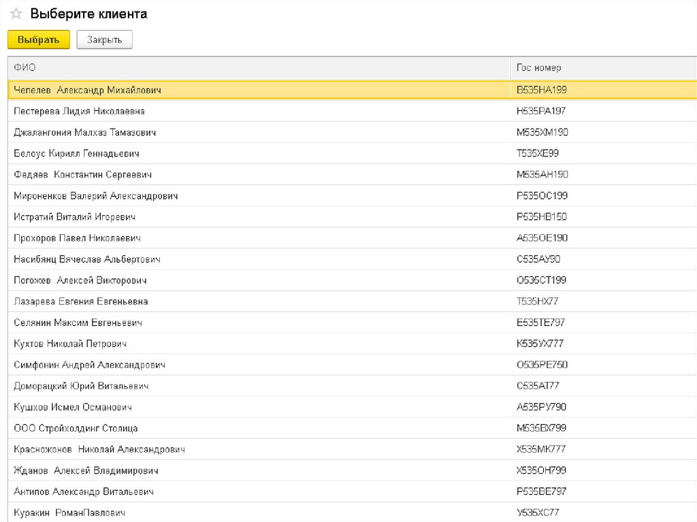Click plate number Х535МК777
This screenshot has height=522, width=697.
point(541,449)
